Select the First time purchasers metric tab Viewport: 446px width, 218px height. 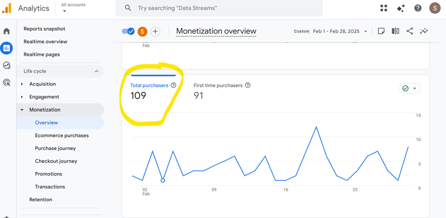point(218,85)
